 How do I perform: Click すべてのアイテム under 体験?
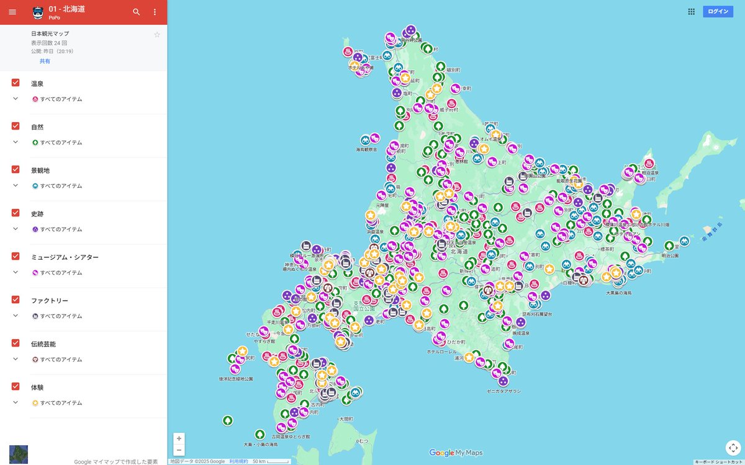coord(61,403)
